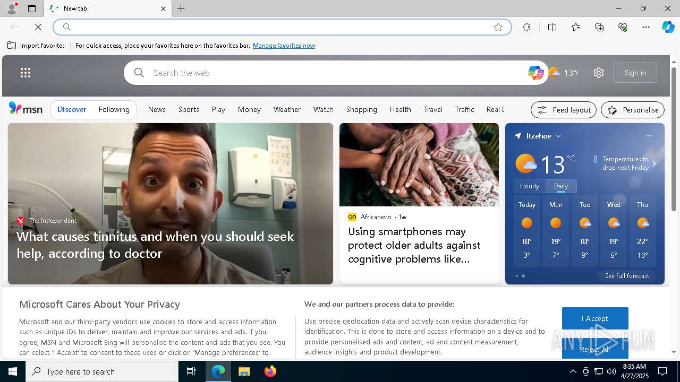Open the Money category

point(249,109)
